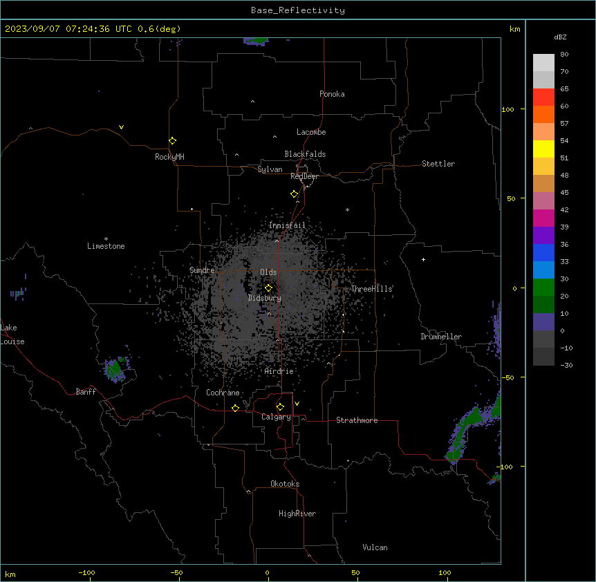This screenshot has height=582, width=596.
Task: Click the Lake Louise label at the left edge
Action: [12, 335]
